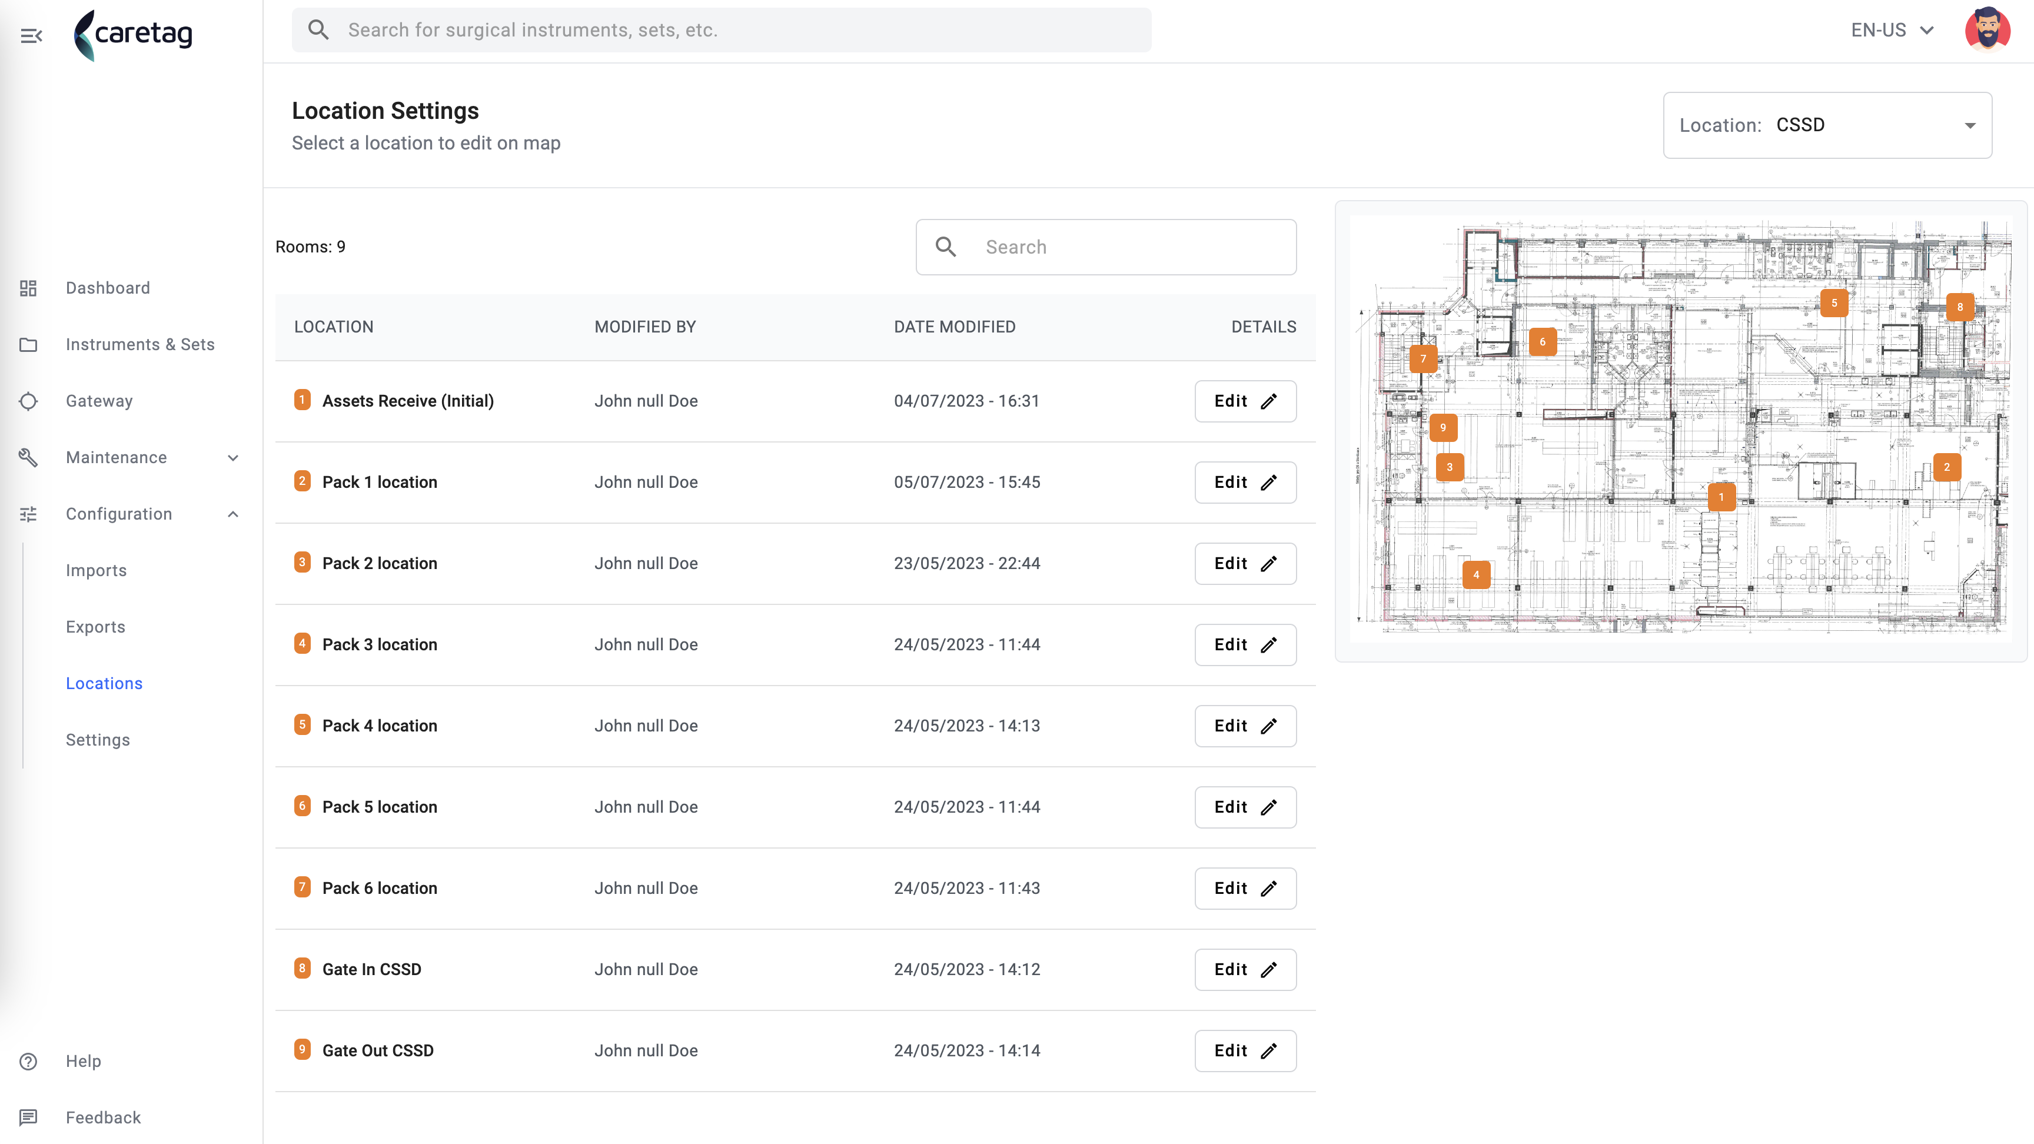
Task: Click marker 1 on the floor plan
Action: pos(1721,497)
